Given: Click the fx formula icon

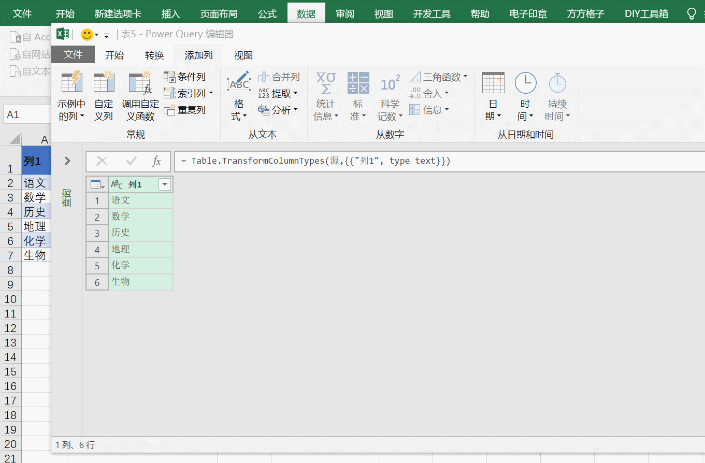Looking at the screenshot, I should point(156,161).
